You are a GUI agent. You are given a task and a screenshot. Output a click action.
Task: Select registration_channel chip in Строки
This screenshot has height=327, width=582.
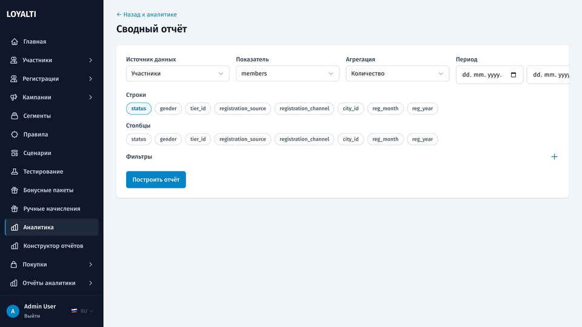pyautogui.click(x=304, y=108)
